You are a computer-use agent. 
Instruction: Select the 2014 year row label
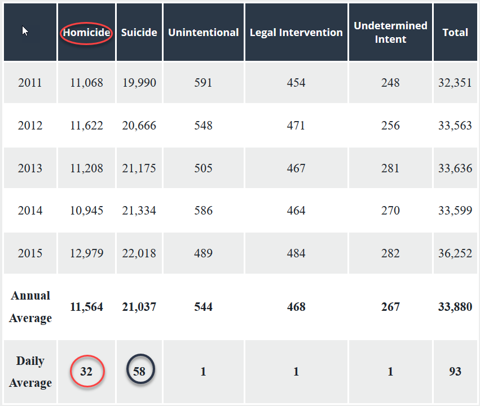click(x=30, y=211)
